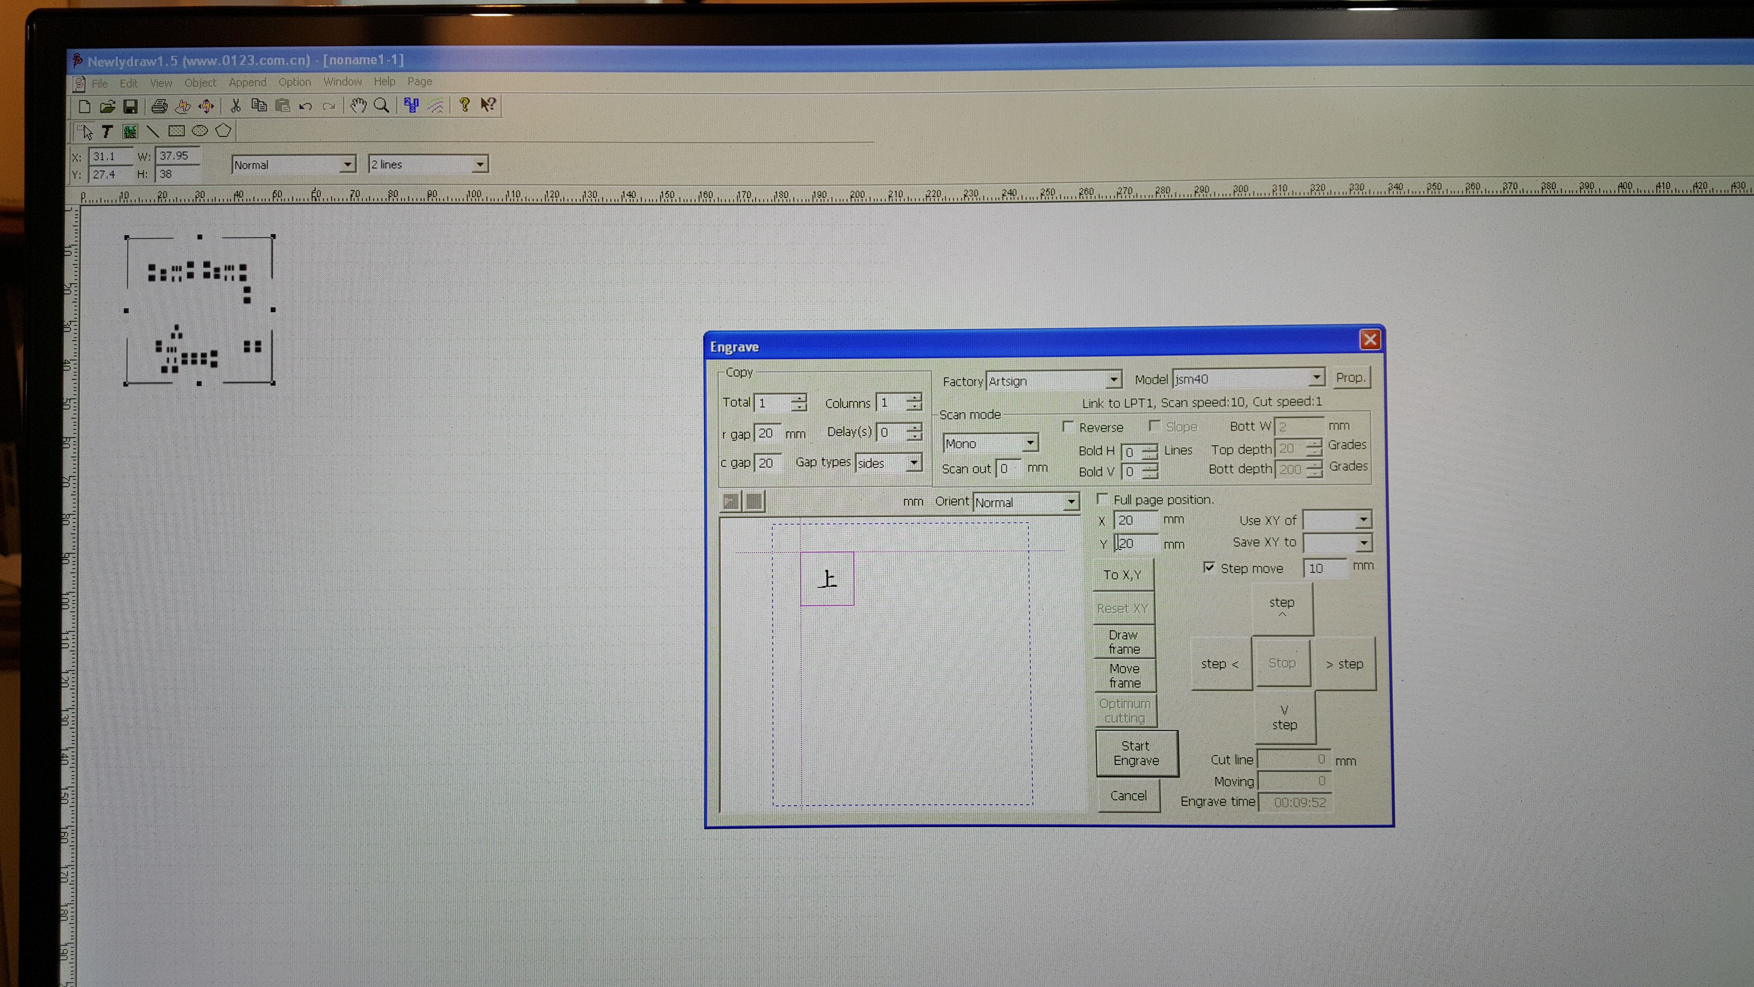The image size is (1754, 987).
Task: Click the Redo arrow icon
Action: (329, 106)
